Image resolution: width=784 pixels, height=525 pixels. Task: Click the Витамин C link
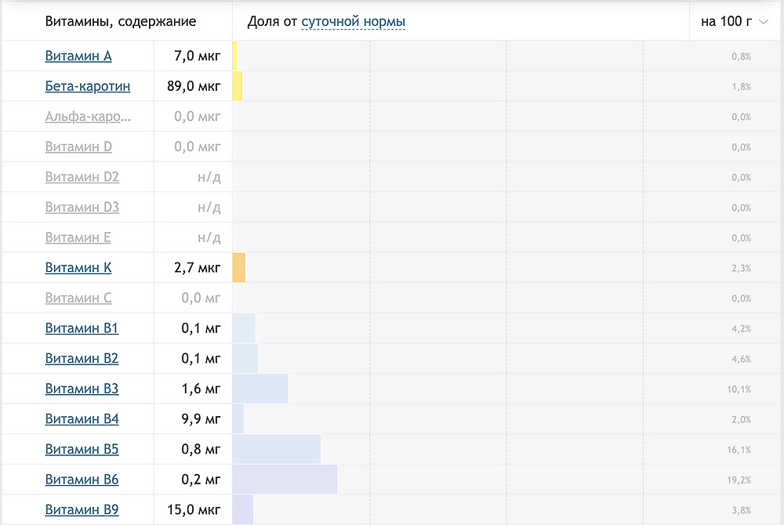78,299
